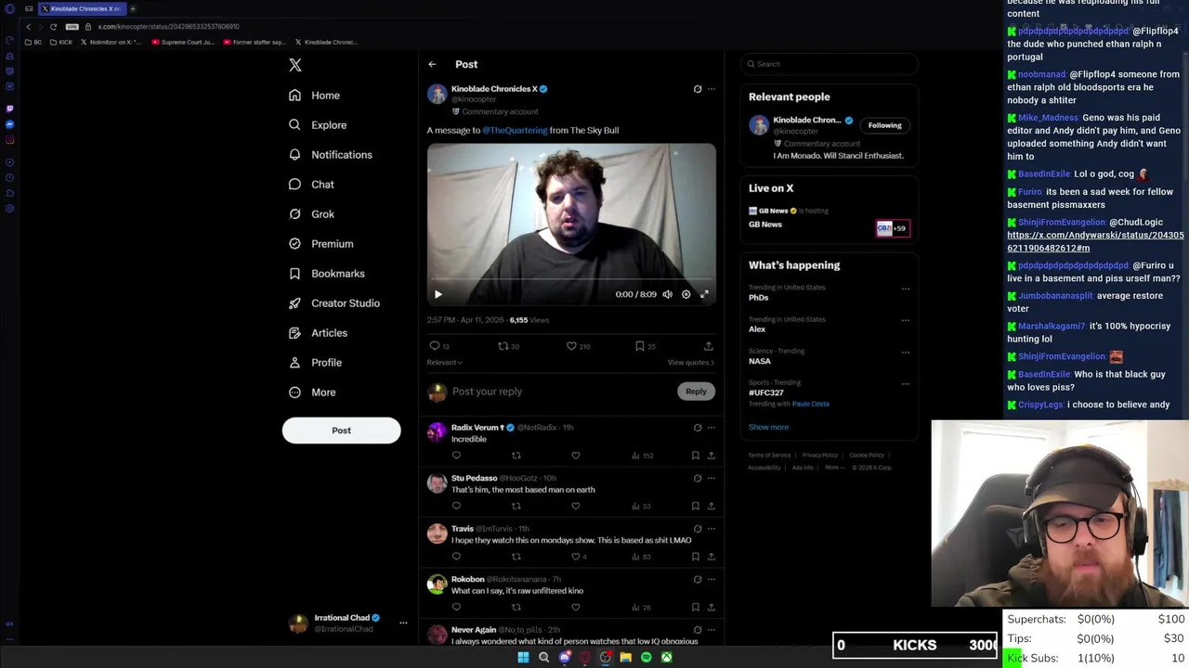The image size is (1189, 668).
Task: Open Premium in X sidebar
Action: coord(321,244)
